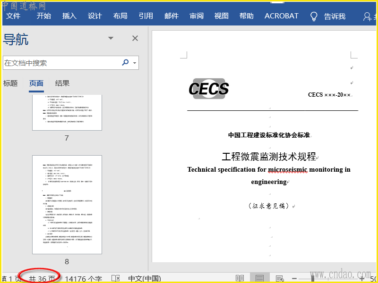Switch to Print Layout view icon
This screenshot has width=378, height=283.
pyautogui.click(x=259, y=279)
